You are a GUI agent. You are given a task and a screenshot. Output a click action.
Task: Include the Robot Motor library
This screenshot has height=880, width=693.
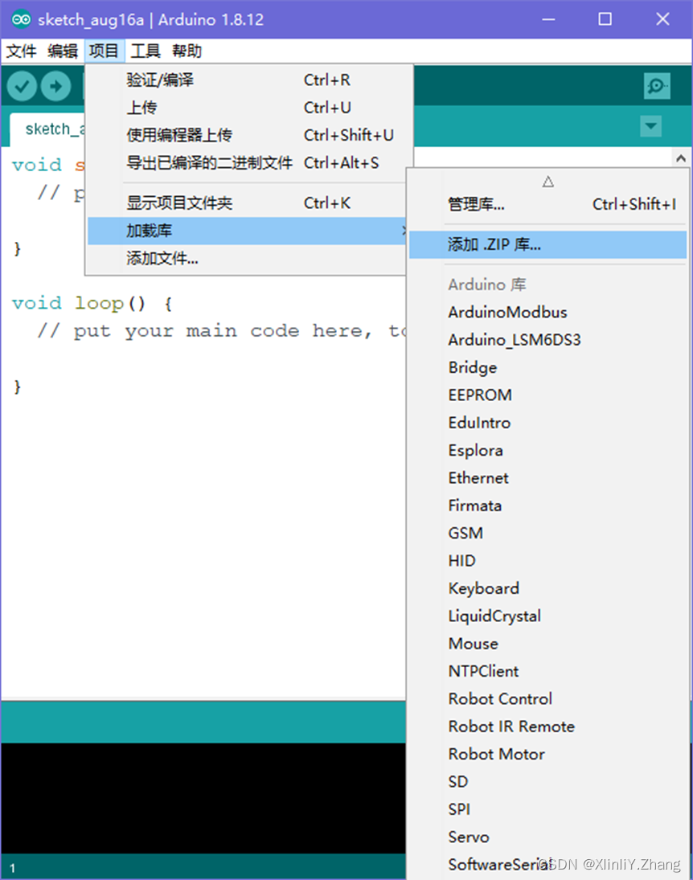547,754
